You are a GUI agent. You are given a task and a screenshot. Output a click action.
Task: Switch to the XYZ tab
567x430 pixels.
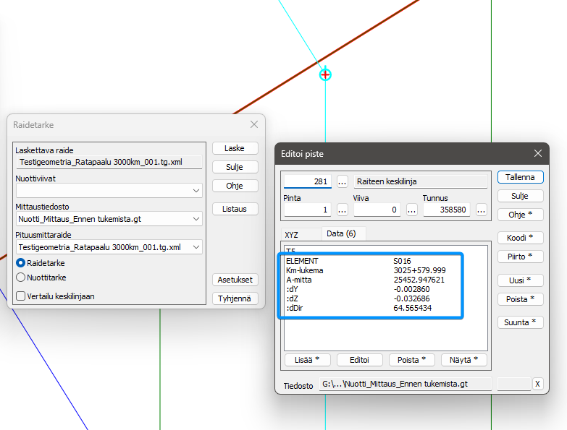pos(292,234)
